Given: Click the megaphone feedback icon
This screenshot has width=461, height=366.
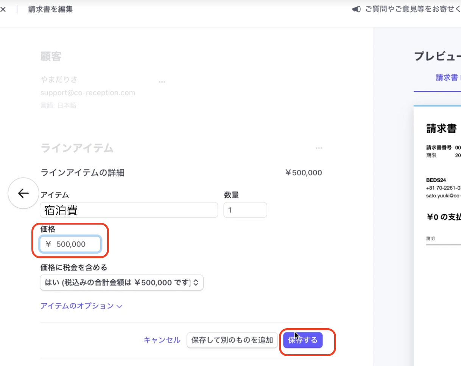Looking at the screenshot, I should tap(356, 9).
